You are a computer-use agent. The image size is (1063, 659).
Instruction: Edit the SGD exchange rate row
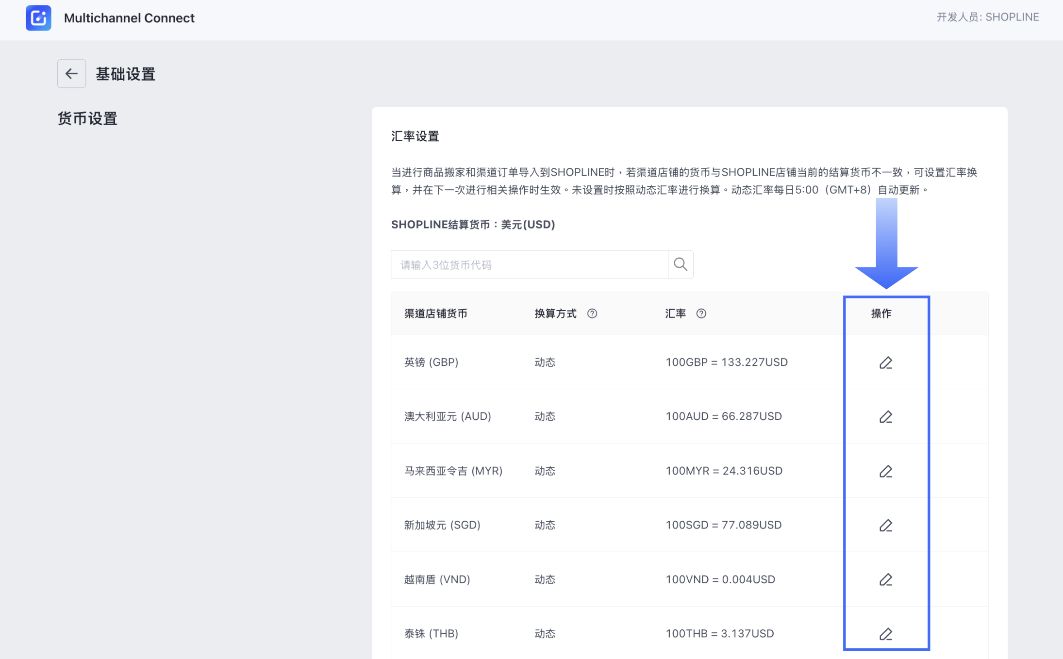(885, 526)
